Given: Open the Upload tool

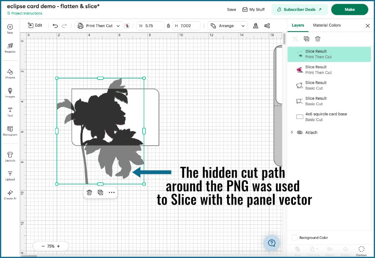Looking at the screenshot, I should pos(10,176).
